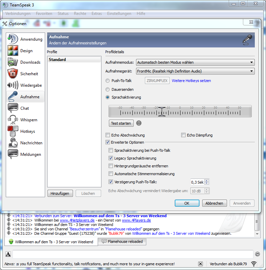
Task: Open the Favoriten menu
Action: [44, 14]
